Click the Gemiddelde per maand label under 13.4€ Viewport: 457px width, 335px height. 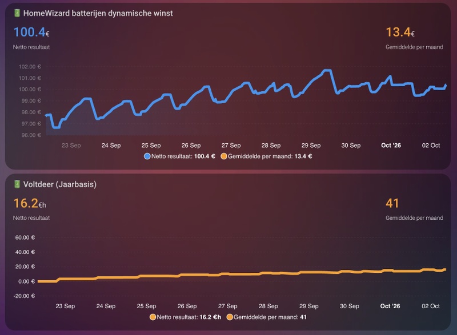414,47
